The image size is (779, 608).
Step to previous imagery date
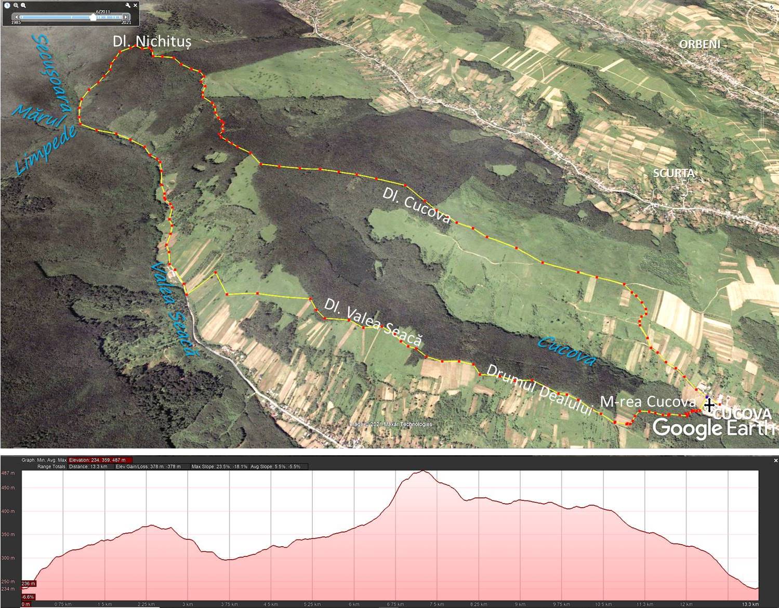tap(16, 17)
